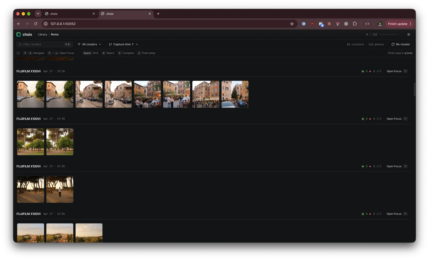The width and height of the screenshot is (429, 260).
Task: Open the Chrome profile avatar
Action: [x=380, y=24]
